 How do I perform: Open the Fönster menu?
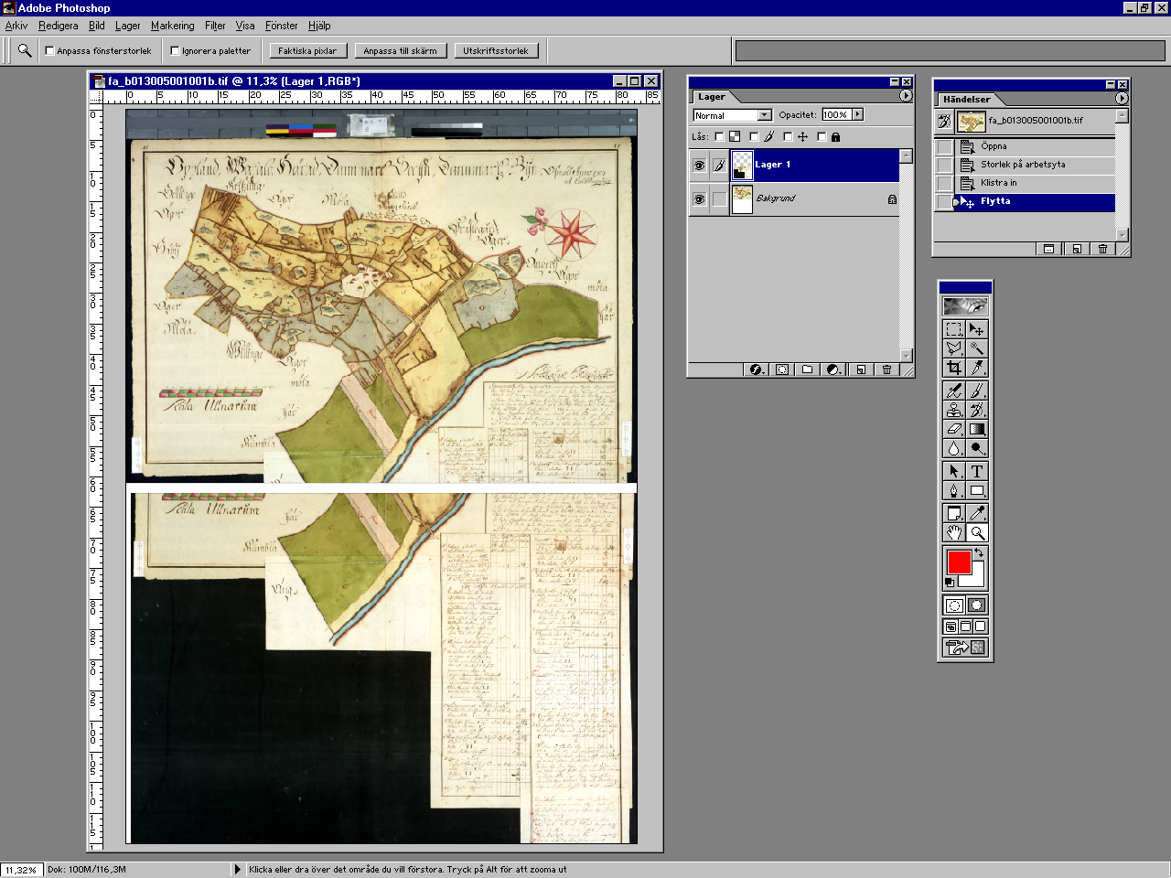click(x=281, y=26)
